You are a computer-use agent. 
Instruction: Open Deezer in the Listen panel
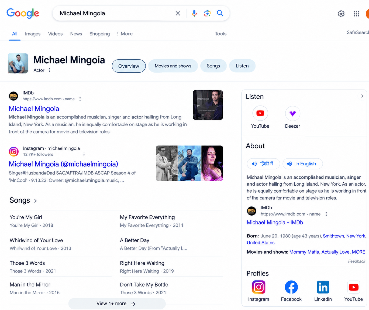click(292, 117)
